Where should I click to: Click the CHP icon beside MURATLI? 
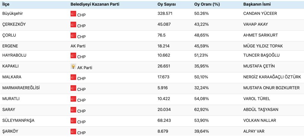click(73, 99)
